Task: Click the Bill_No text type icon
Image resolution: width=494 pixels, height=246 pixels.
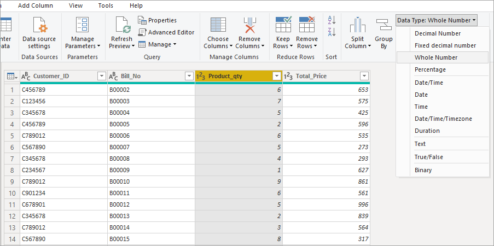Action: click(x=113, y=76)
